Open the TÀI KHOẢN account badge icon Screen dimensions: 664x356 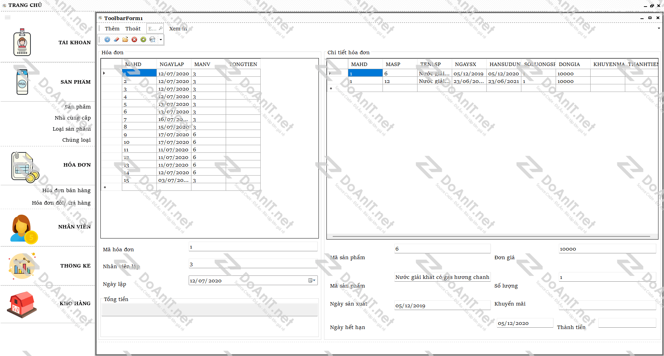coord(22,43)
